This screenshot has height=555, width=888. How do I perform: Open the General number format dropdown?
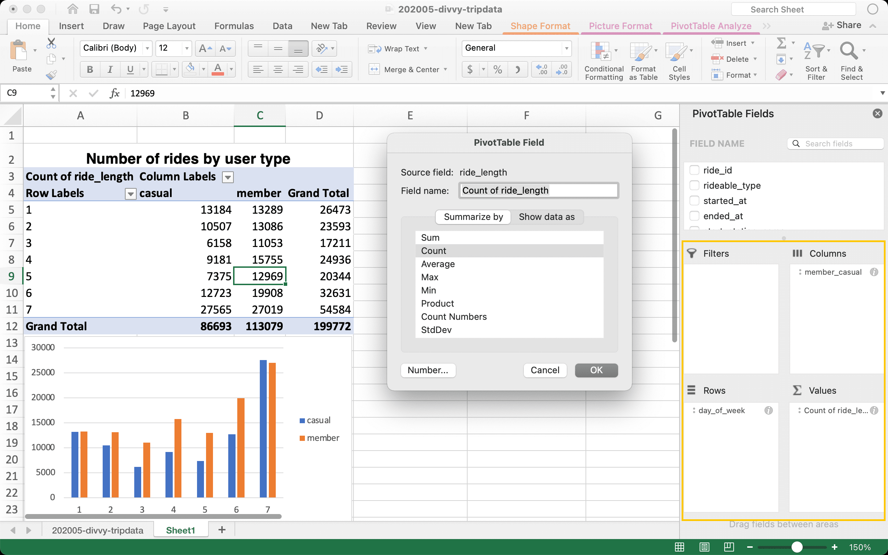pyautogui.click(x=566, y=48)
